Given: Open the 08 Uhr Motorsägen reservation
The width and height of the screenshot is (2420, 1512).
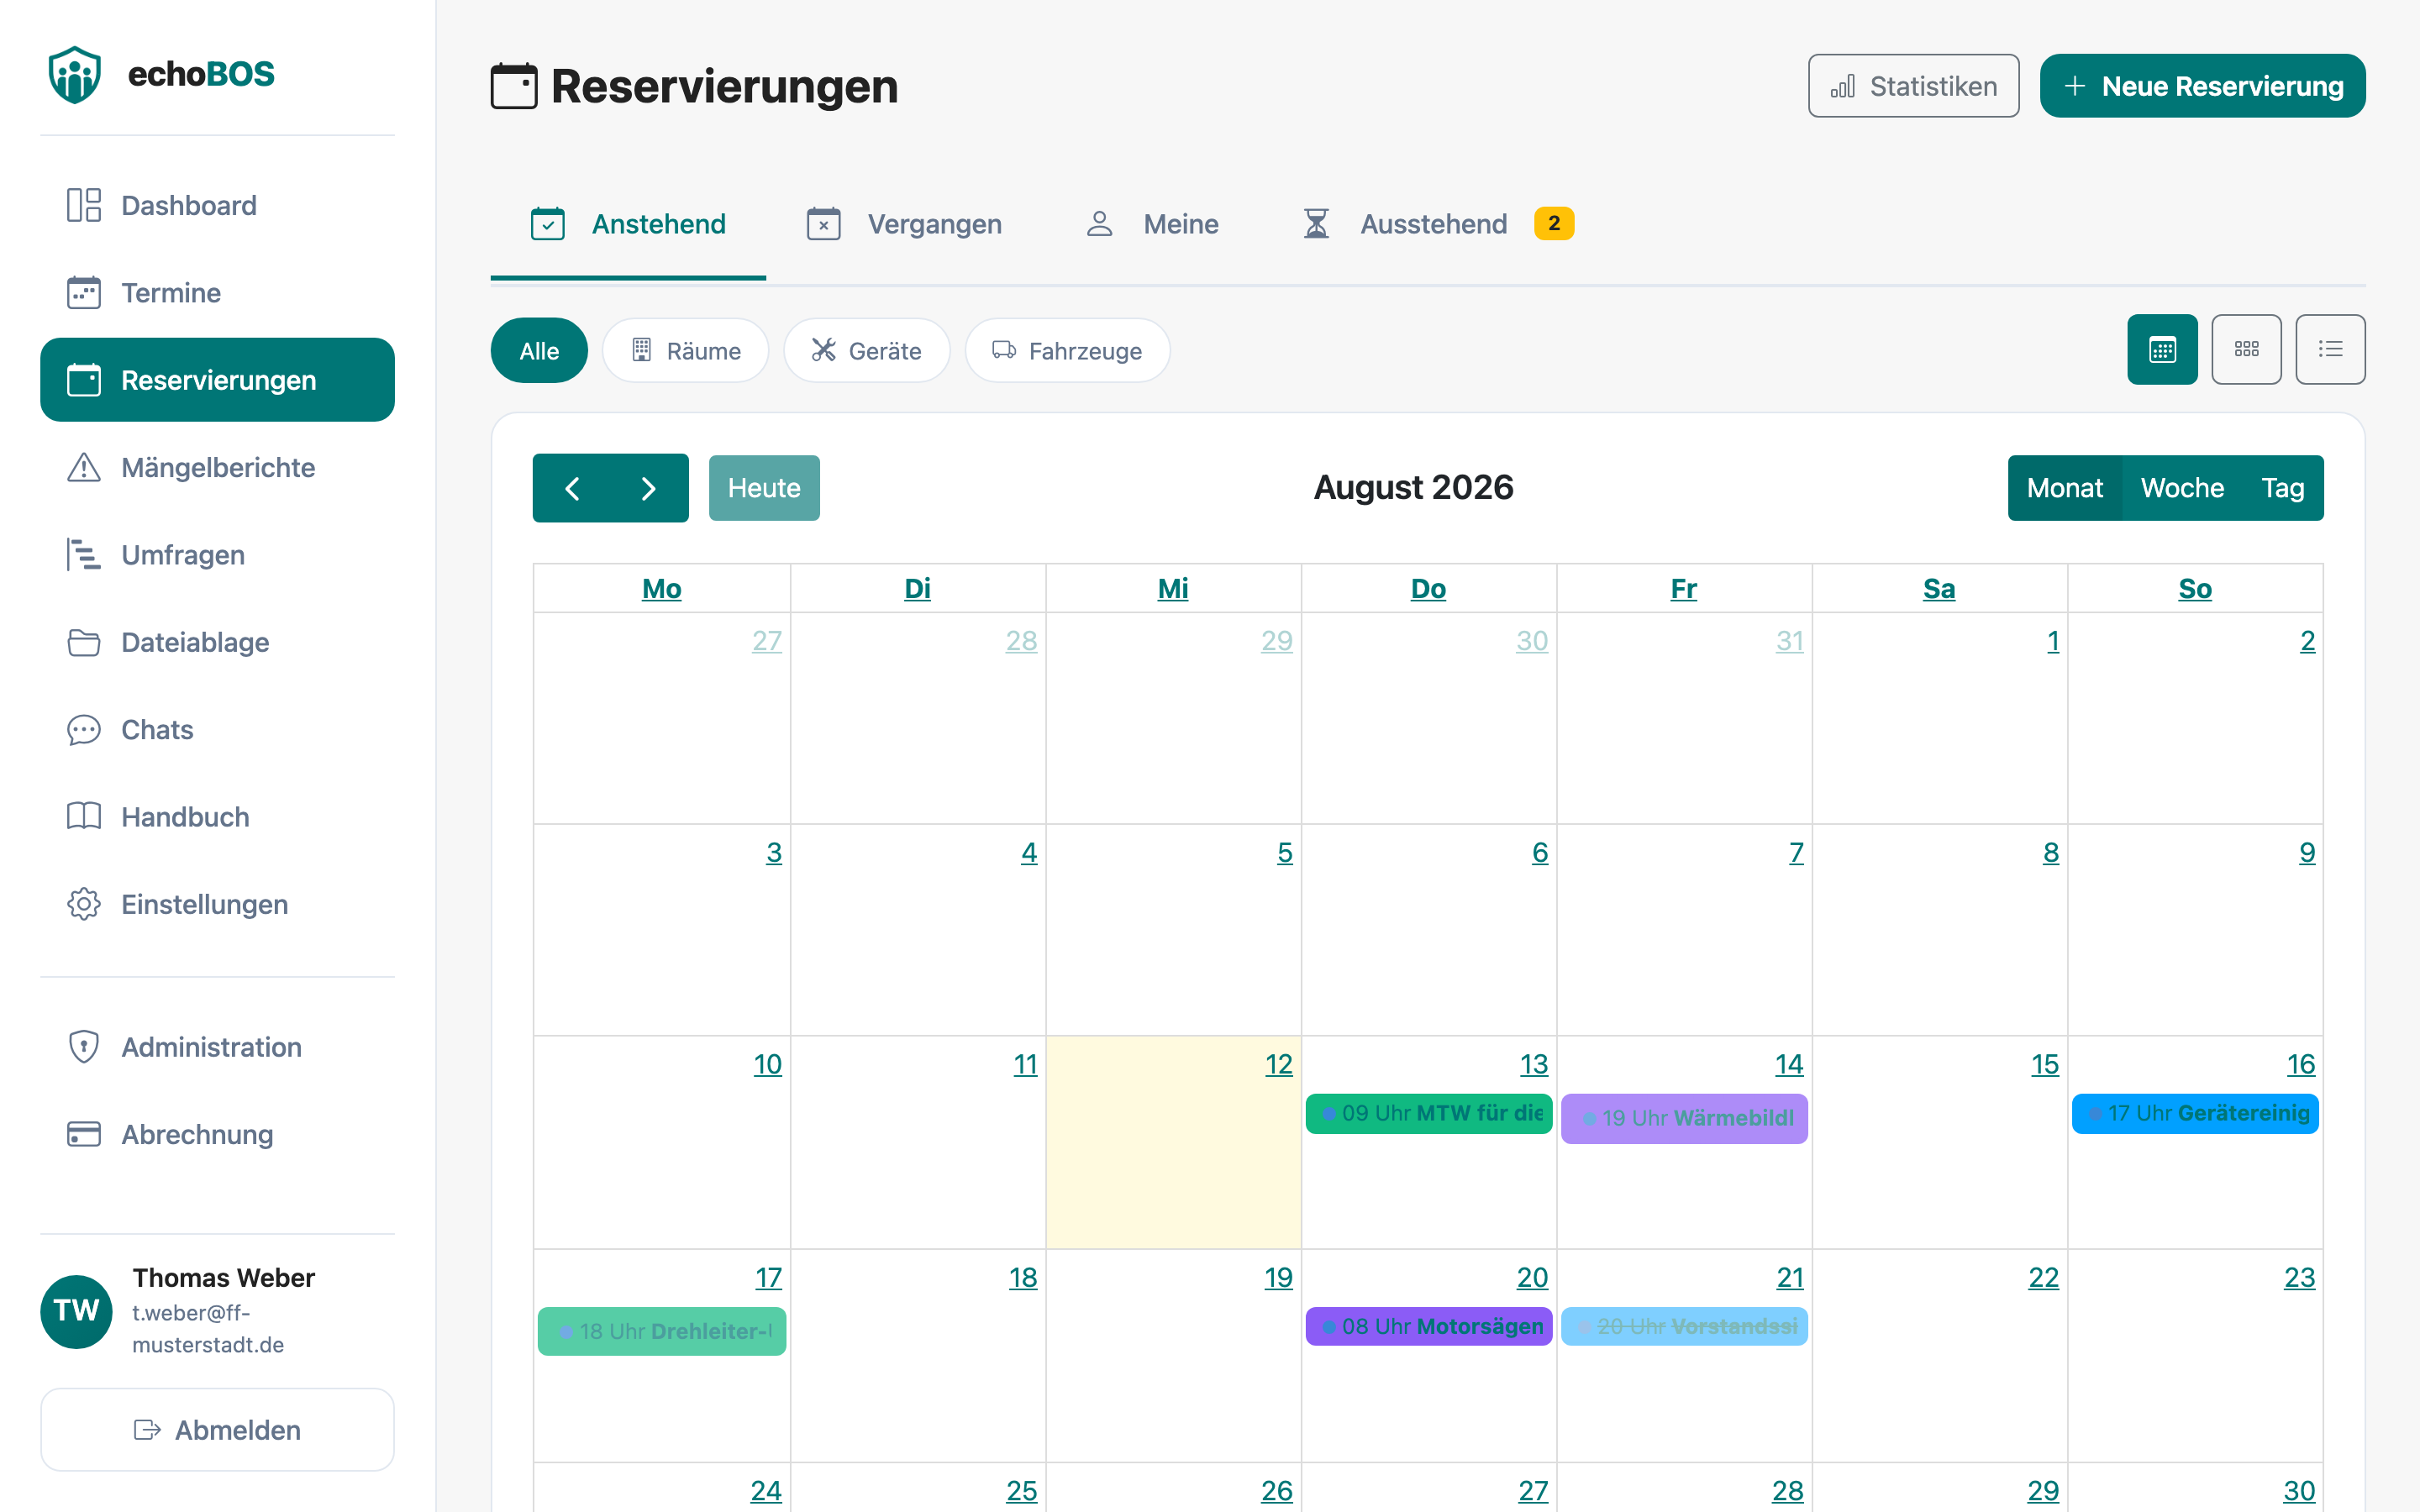Looking at the screenshot, I should point(1429,1326).
